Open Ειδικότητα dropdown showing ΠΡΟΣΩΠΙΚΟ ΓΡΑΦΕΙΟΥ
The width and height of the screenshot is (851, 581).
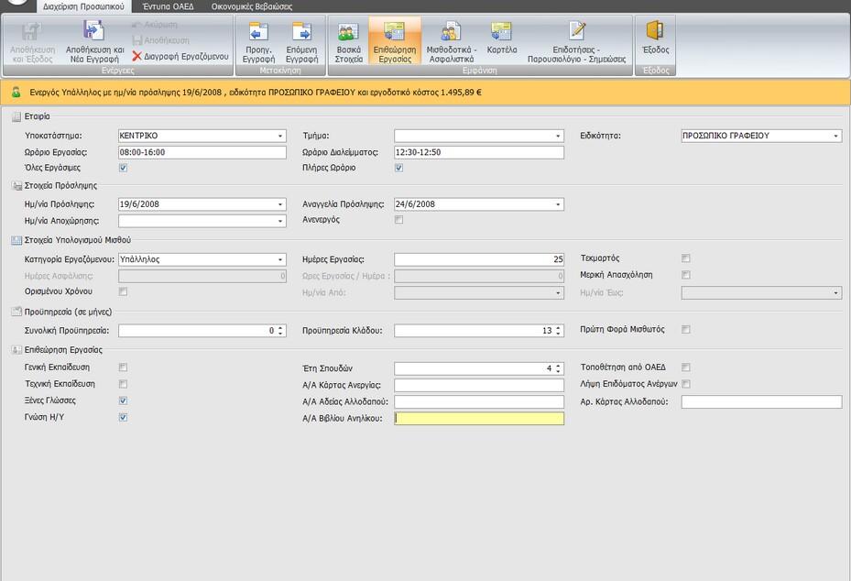835,136
